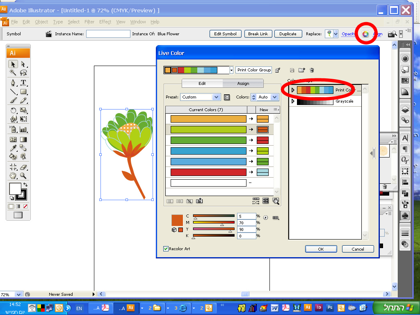The width and height of the screenshot is (420, 315).
Task: Open the File menu
Action: click(x=14, y=22)
